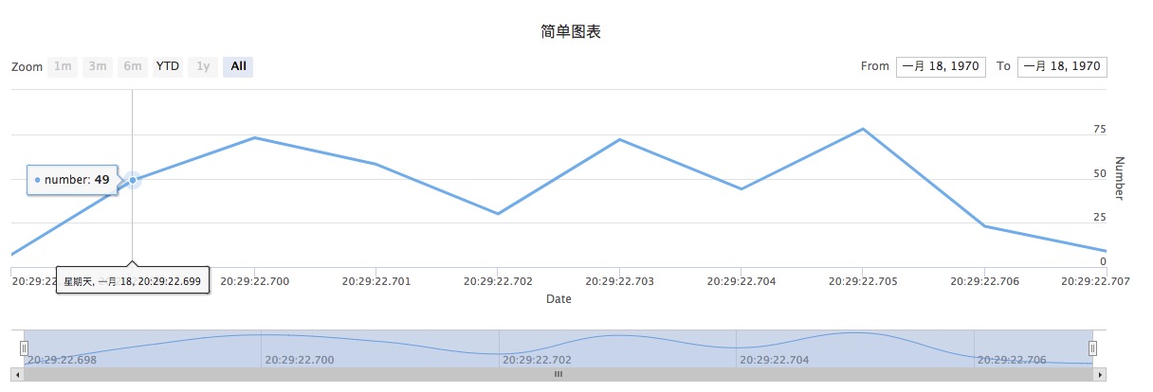1153x392 pixels.
Task: Click the highlighted data point marker at 49
Action: [133, 180]
